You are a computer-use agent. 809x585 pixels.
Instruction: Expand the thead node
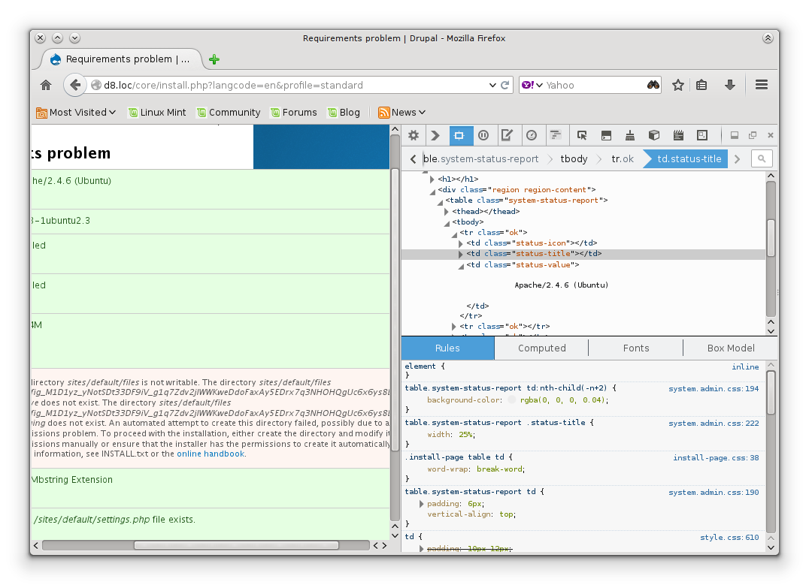tap(447, 212)
